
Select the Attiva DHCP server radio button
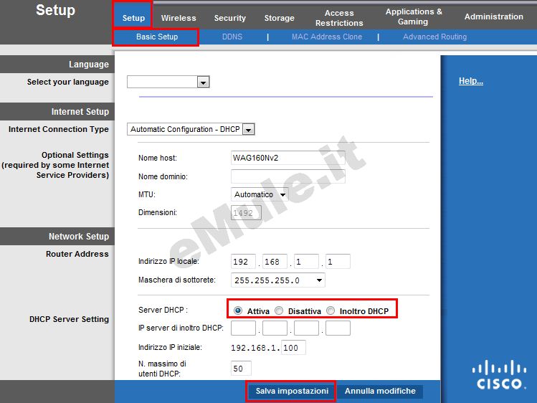pyautogui.click(x=238, y=310)
